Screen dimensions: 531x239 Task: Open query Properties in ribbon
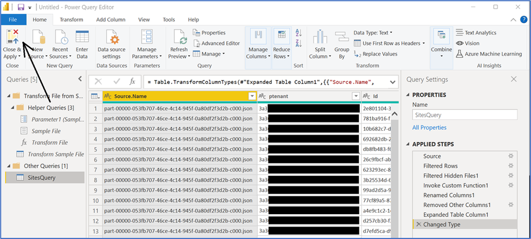(x=209, y=33)
